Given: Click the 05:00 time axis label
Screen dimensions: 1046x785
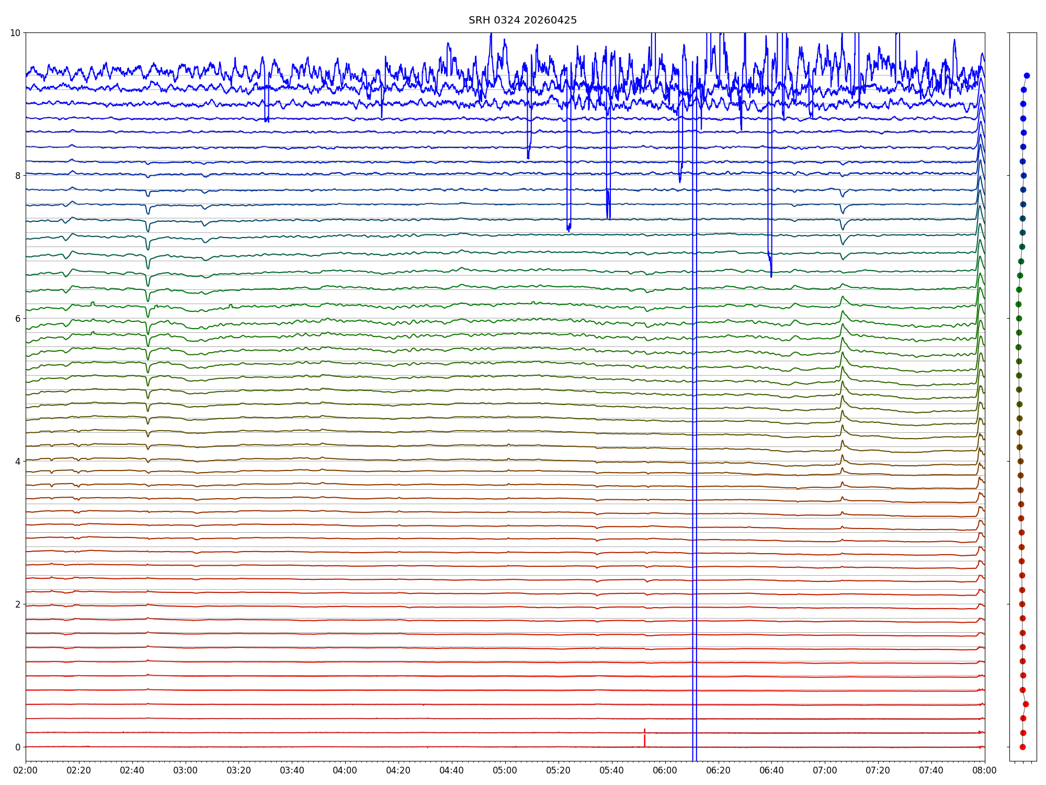Looking at the screenshot, I should (505, 770).
